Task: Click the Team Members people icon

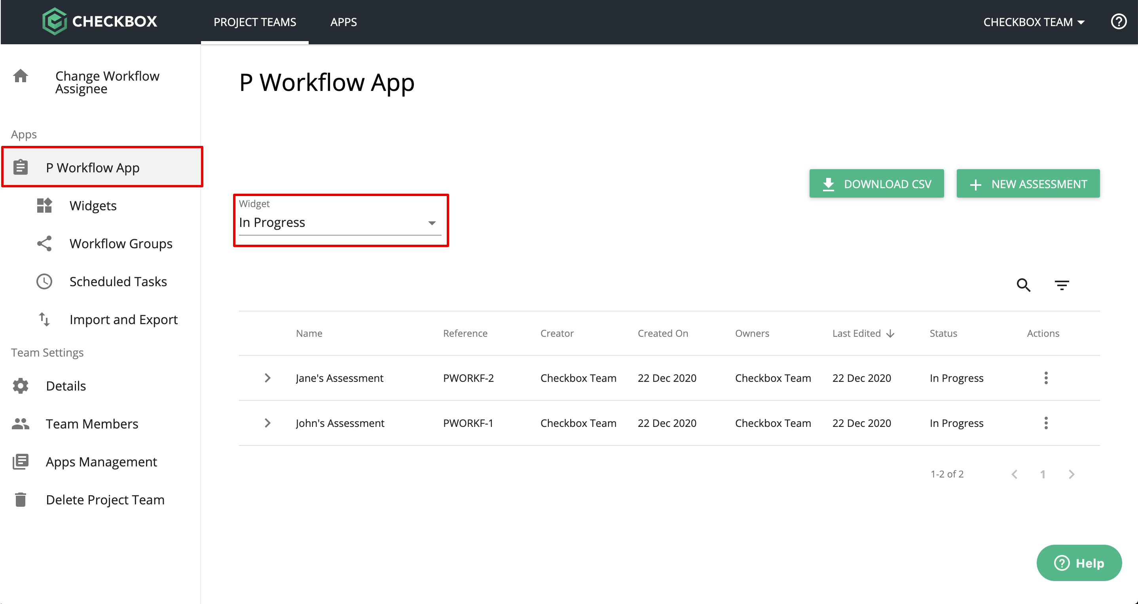Action: (x=20, y=423)
